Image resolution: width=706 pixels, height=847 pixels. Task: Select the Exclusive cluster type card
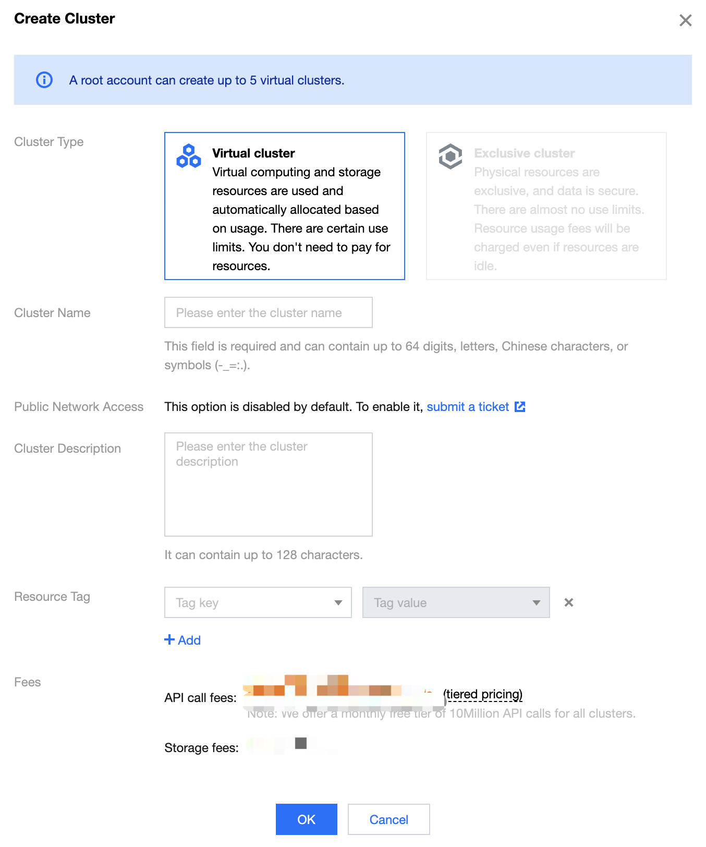[546, 206]
